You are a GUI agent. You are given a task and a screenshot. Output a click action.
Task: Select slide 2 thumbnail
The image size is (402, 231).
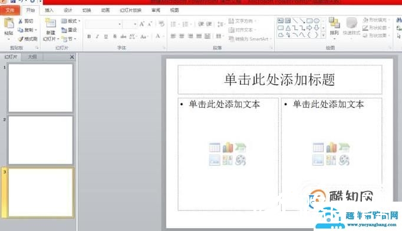41,140
